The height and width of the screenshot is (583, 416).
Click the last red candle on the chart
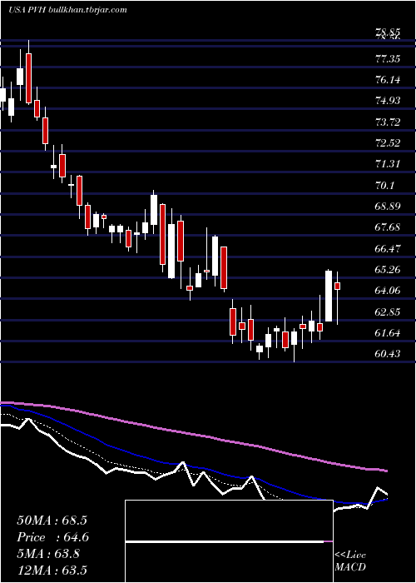pos(337,286)
